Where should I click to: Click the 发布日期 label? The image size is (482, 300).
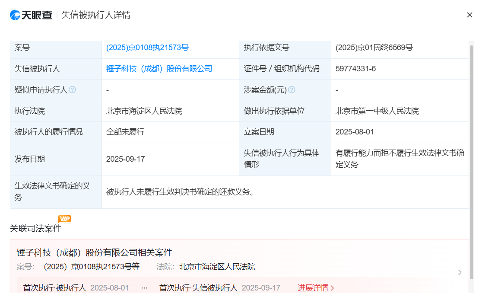click(29, 159)
